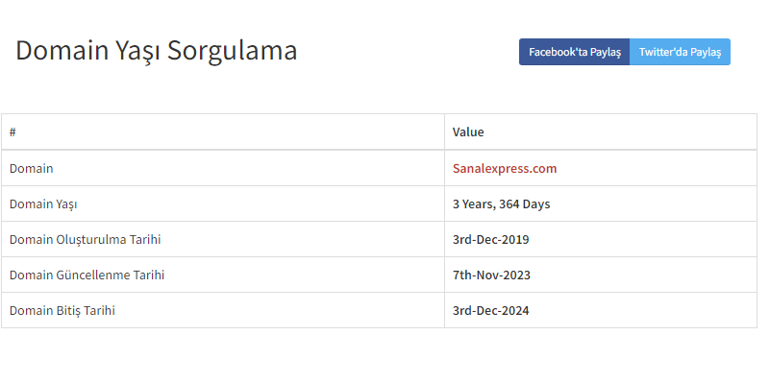The height and width of the screenshot is (383, 770).
Task: Click the Domain Güncellenme Tarihi label
Action: 87,275
